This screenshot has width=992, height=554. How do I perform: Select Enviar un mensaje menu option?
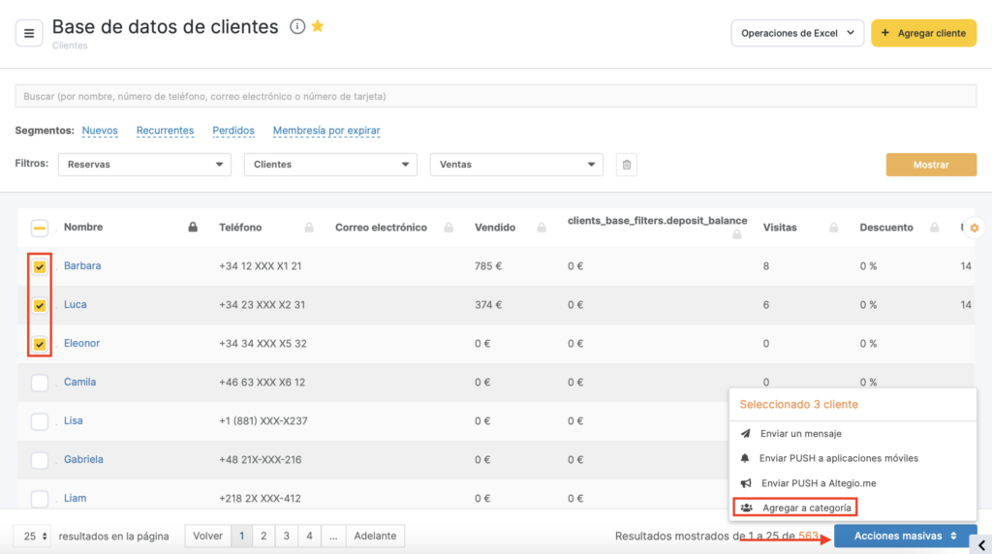click(801, 434)
